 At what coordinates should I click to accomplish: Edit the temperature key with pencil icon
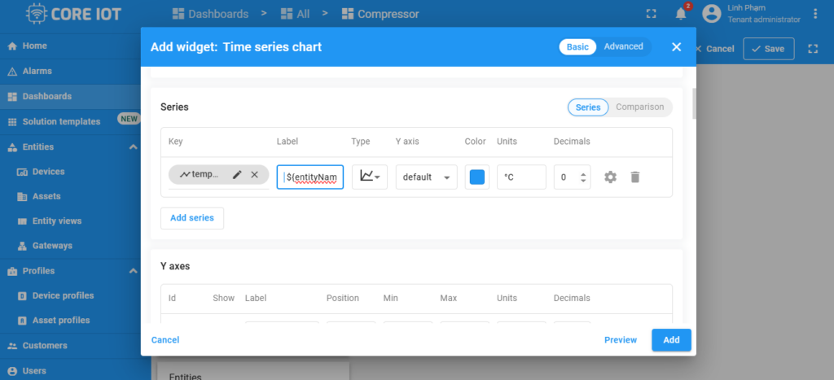(237, 175)
